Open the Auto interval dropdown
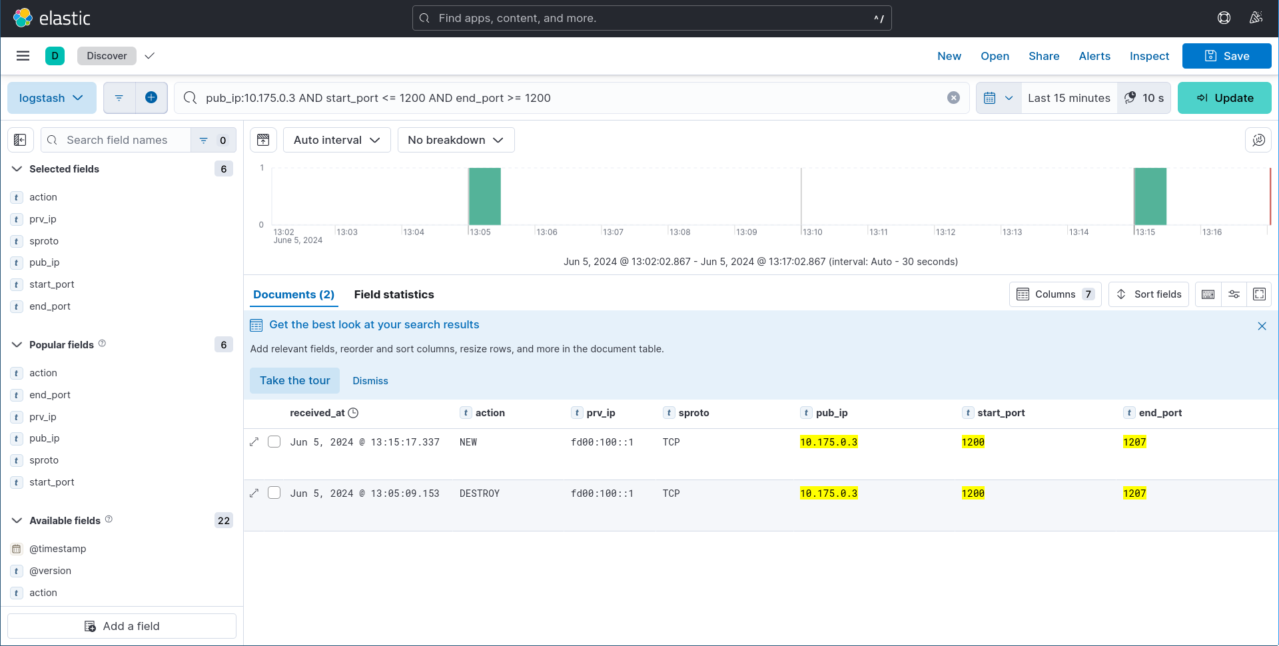 (336, 140)
